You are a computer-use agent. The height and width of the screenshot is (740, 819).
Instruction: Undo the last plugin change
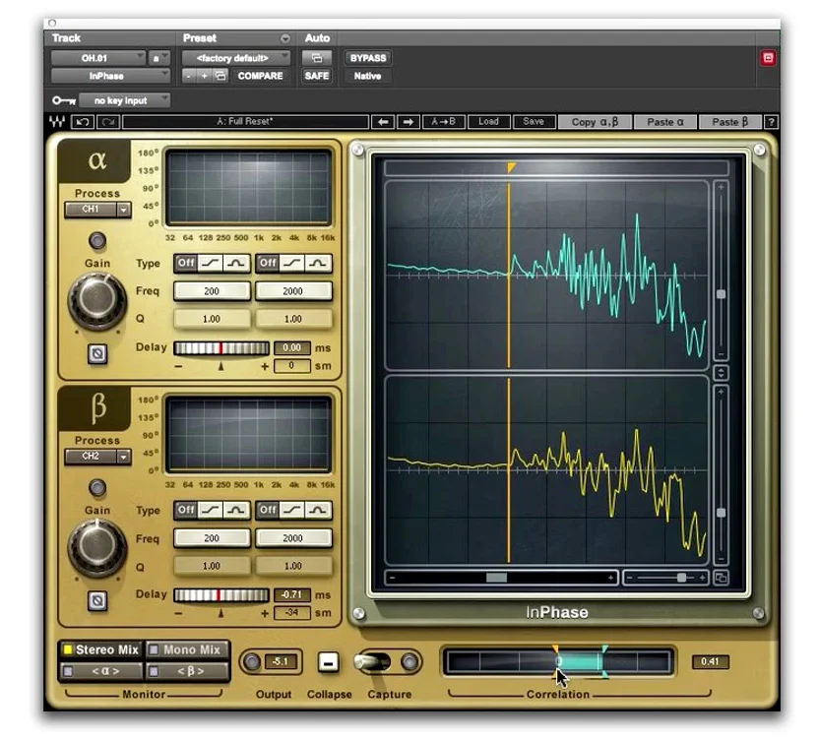pos(82,122)
